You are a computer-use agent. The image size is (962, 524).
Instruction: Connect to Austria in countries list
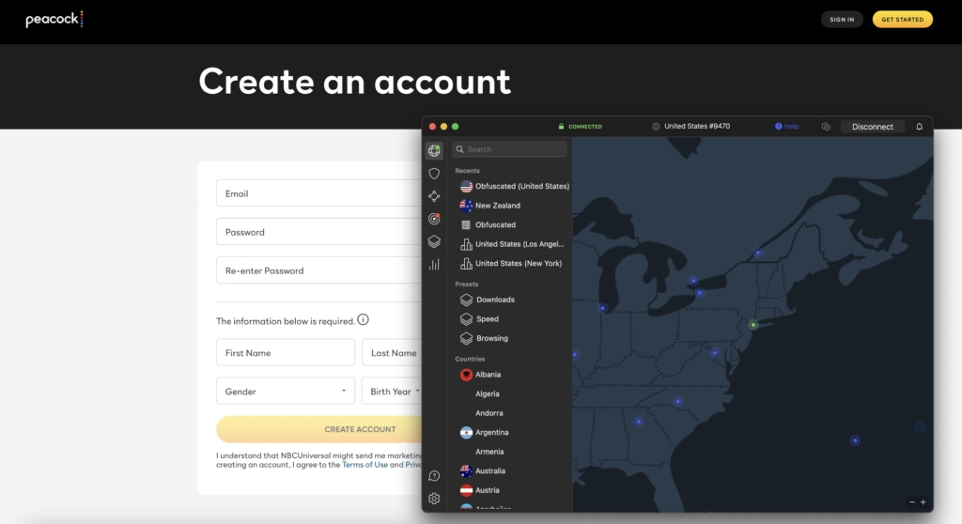[x=480, y=490]
